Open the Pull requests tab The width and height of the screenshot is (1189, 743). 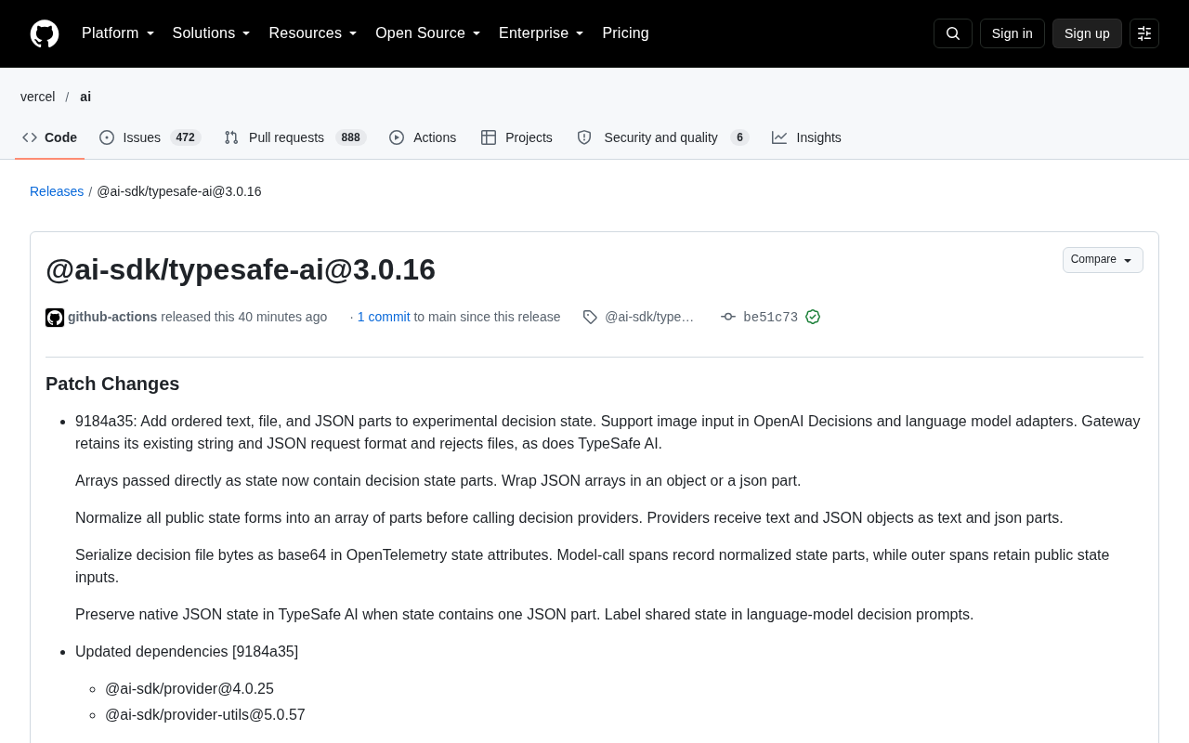295,137
